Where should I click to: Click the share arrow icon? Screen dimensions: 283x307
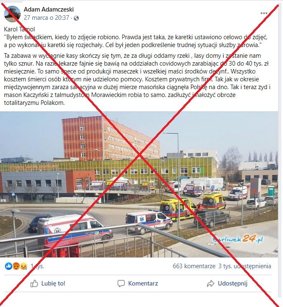point(210,283)
